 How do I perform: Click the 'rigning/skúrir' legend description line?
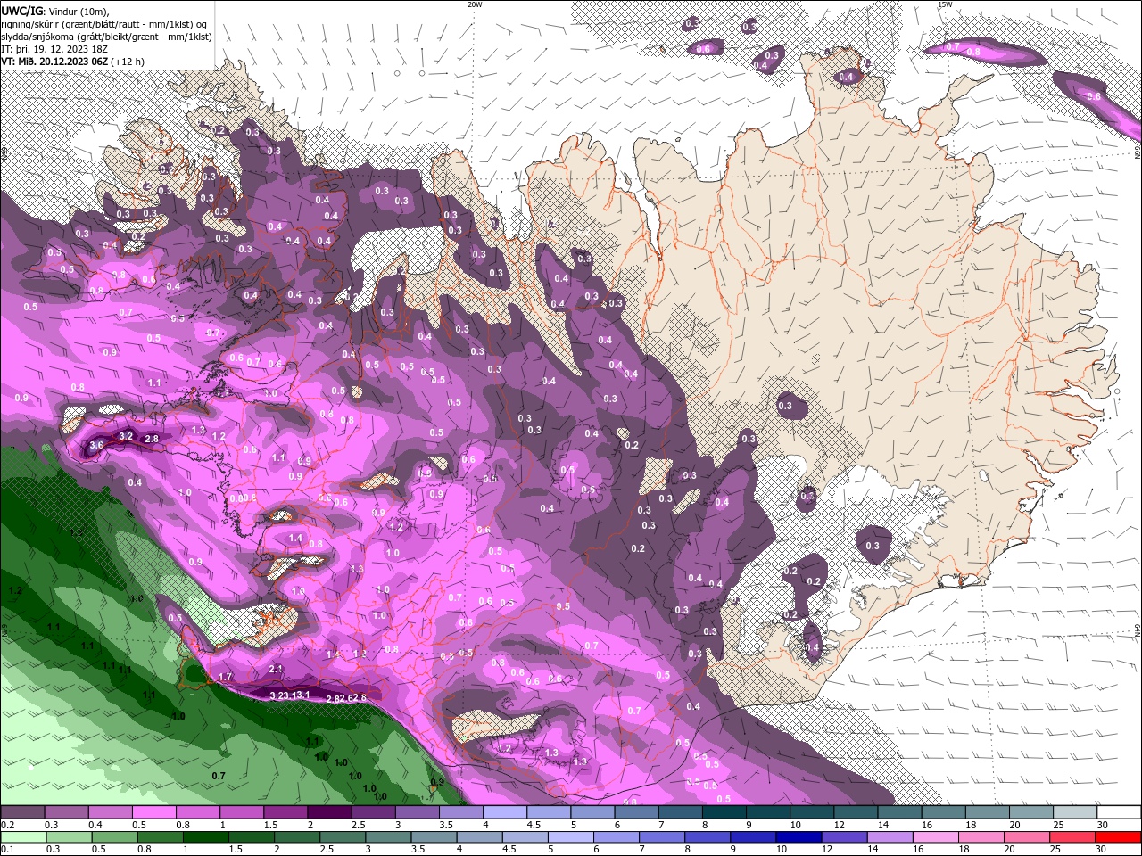coord(104,23)
